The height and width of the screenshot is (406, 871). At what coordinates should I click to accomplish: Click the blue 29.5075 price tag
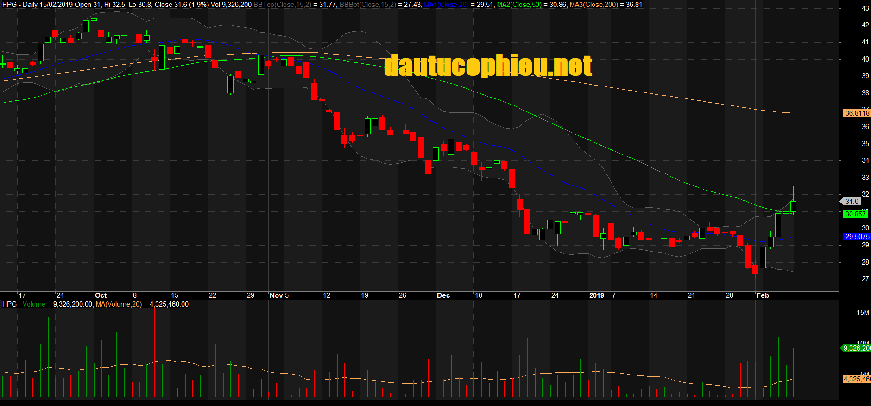(x=857, y=237)
